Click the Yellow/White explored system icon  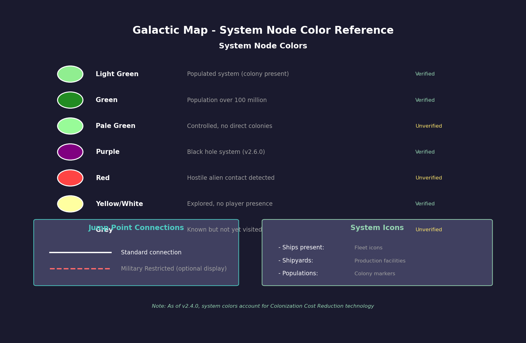[70, 203]
